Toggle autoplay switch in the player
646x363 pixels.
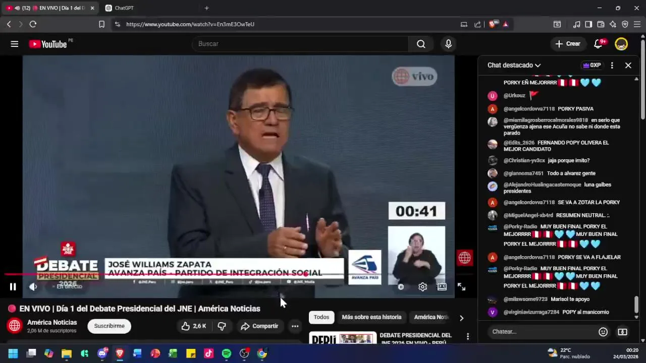click(x=401, y=287)
